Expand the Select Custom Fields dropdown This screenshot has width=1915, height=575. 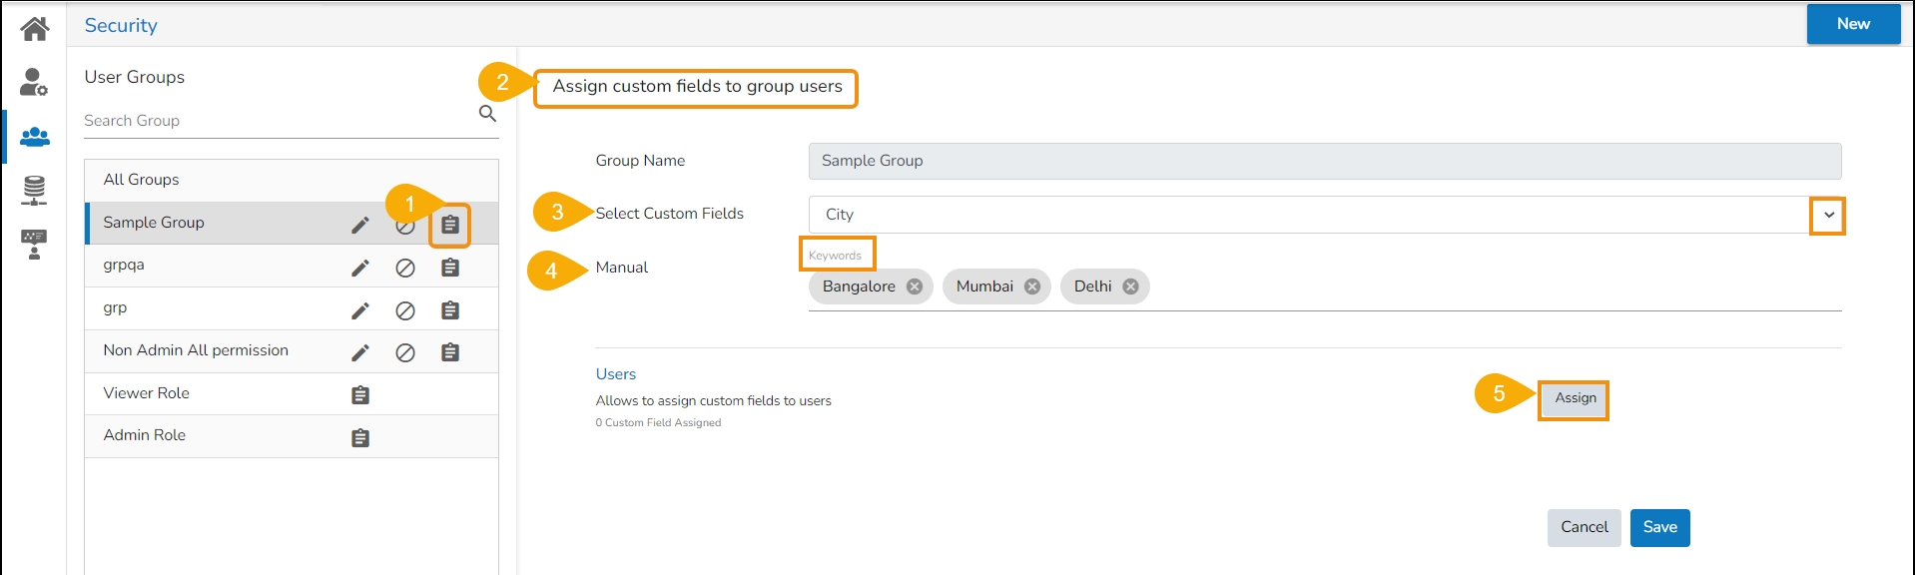tap(1828, 215)
